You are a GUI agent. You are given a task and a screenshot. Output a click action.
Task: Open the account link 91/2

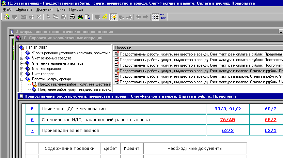[x=235, y=109]
